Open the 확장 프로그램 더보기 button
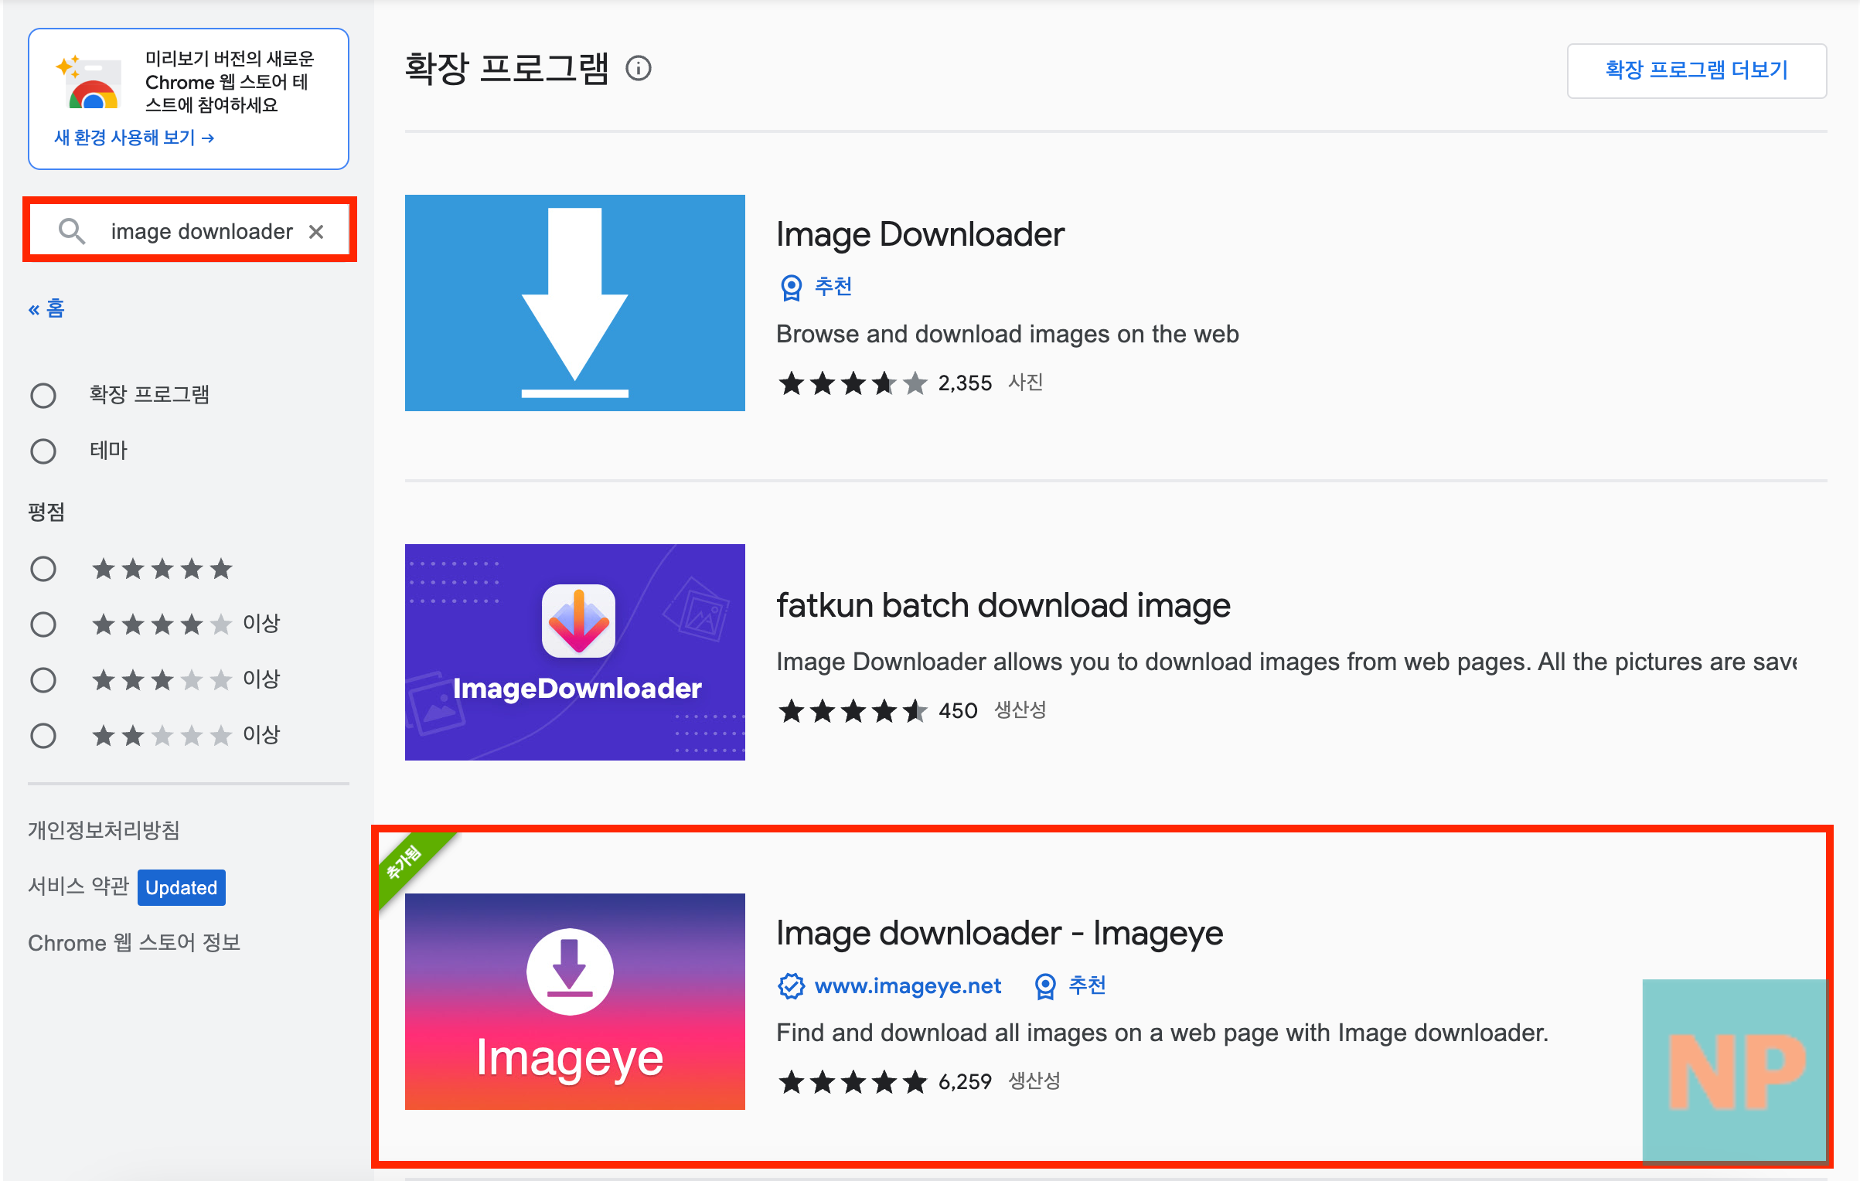1860x1181 pixels. click(x=1696, y=70)
